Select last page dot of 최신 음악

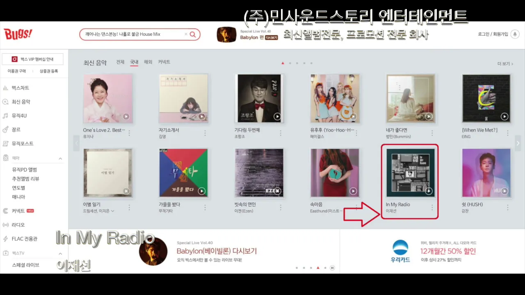(311, 63)
